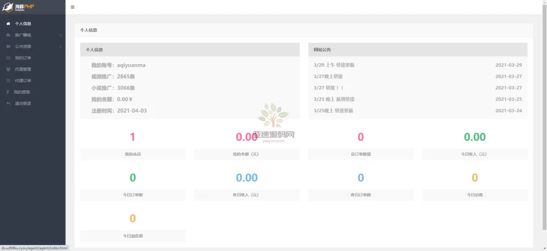Open the 3/27 链接！！ announcement
Viewport: 547px width, 251px height.
point(329,88)
